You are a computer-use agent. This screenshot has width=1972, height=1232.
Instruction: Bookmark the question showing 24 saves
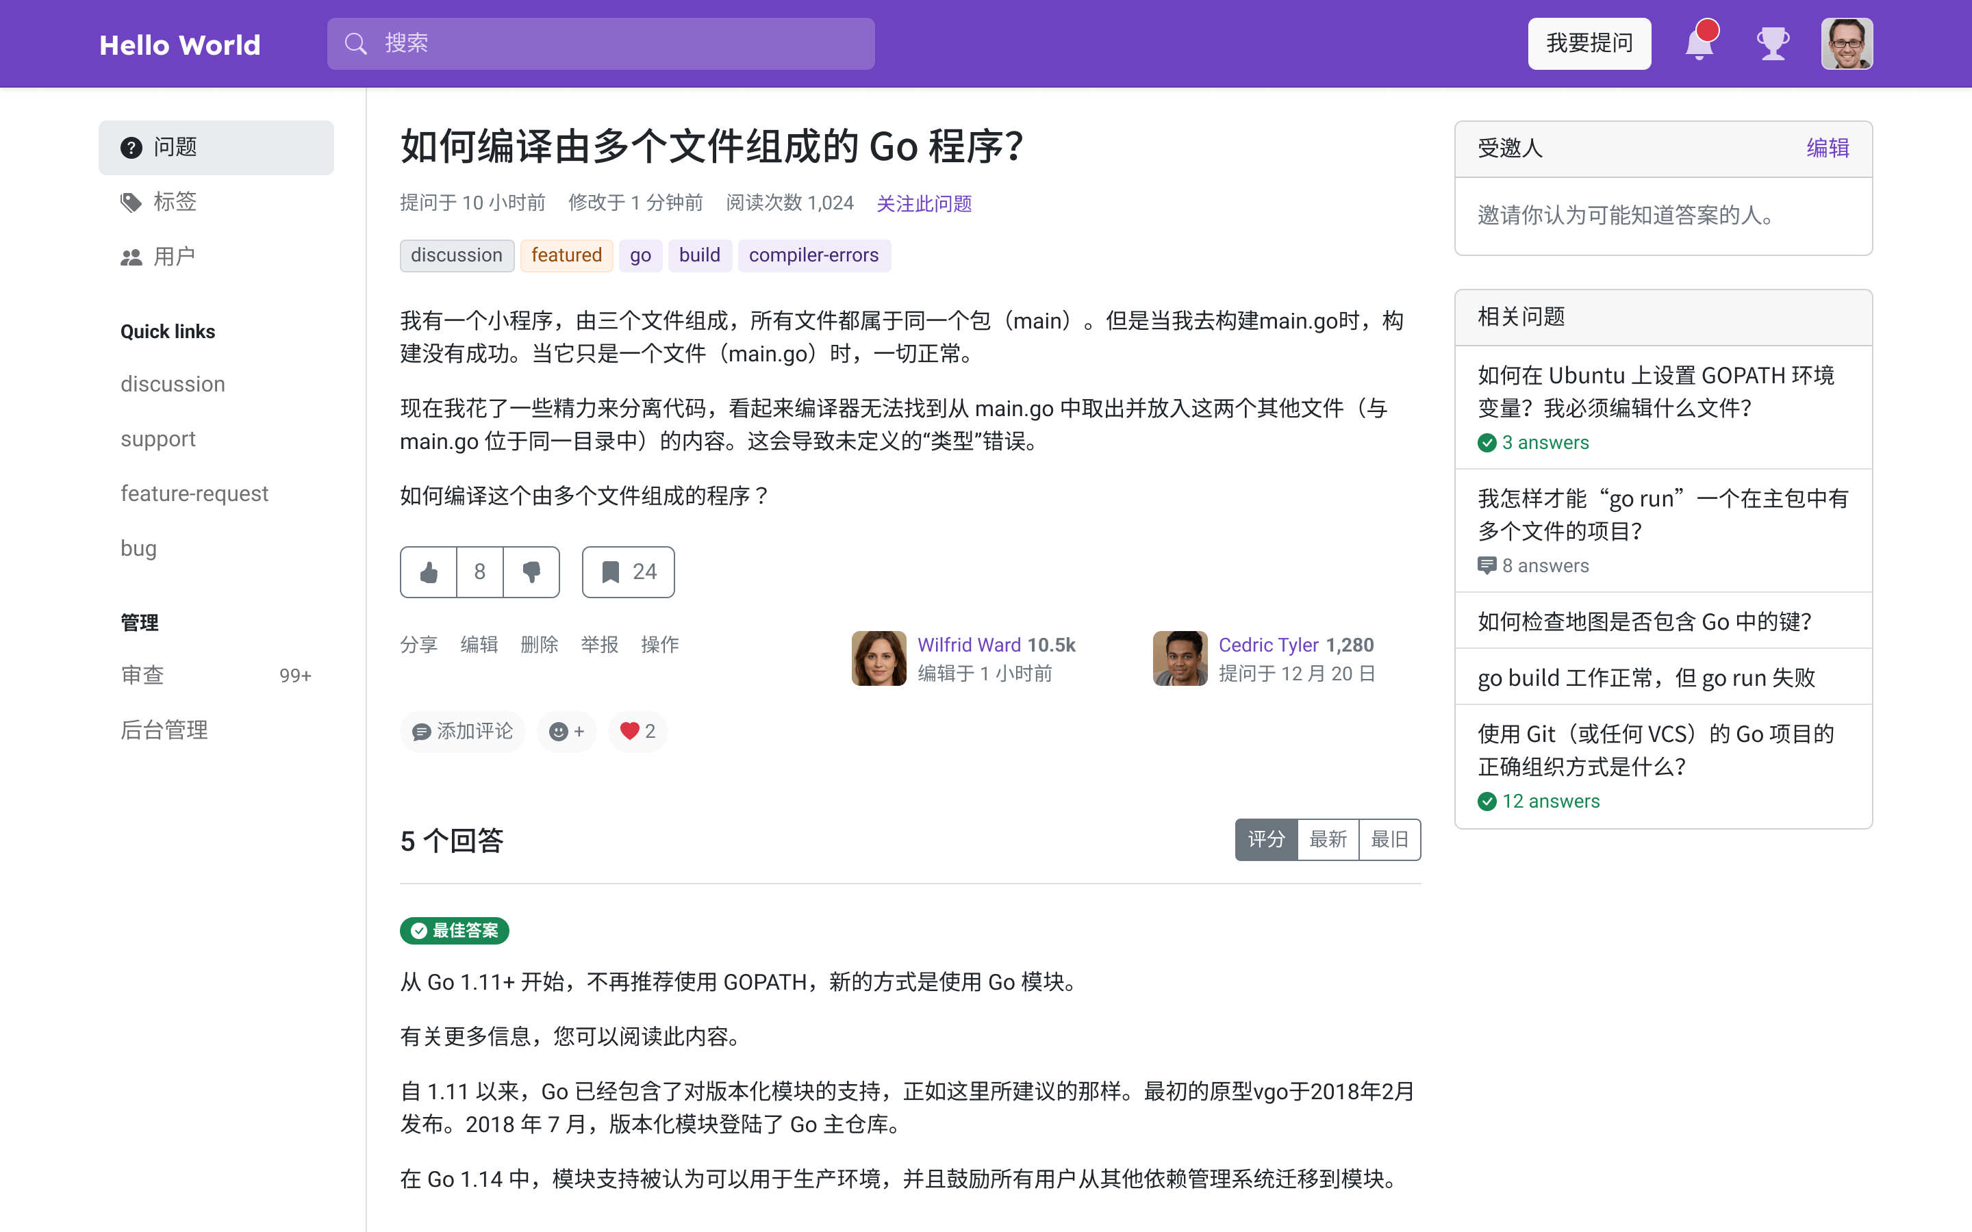(627, 572)
